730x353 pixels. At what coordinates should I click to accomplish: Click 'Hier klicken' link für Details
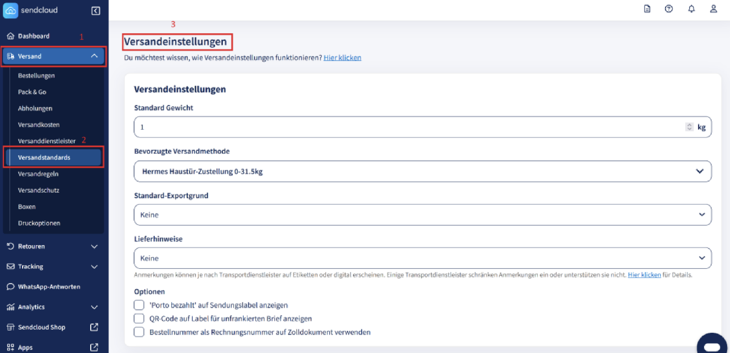point(644,275)
